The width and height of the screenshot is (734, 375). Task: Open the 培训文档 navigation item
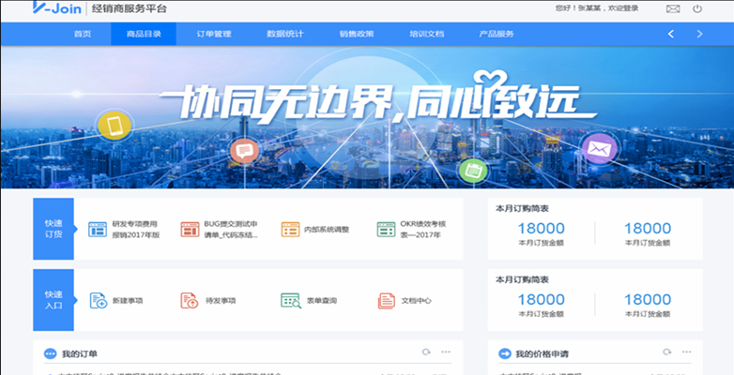(x=426, y=34)
